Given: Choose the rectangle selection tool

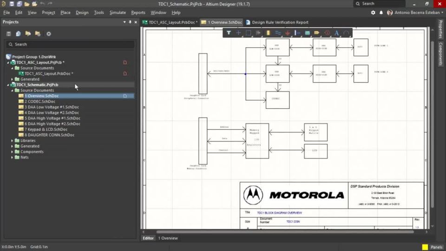Looking at the screenshot, I should 248,33.
